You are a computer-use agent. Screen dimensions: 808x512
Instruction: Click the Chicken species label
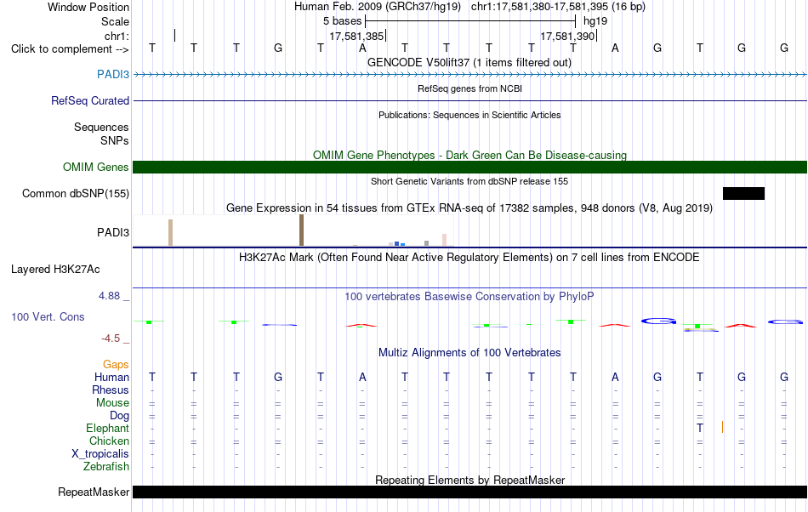[x=109, y=441]
